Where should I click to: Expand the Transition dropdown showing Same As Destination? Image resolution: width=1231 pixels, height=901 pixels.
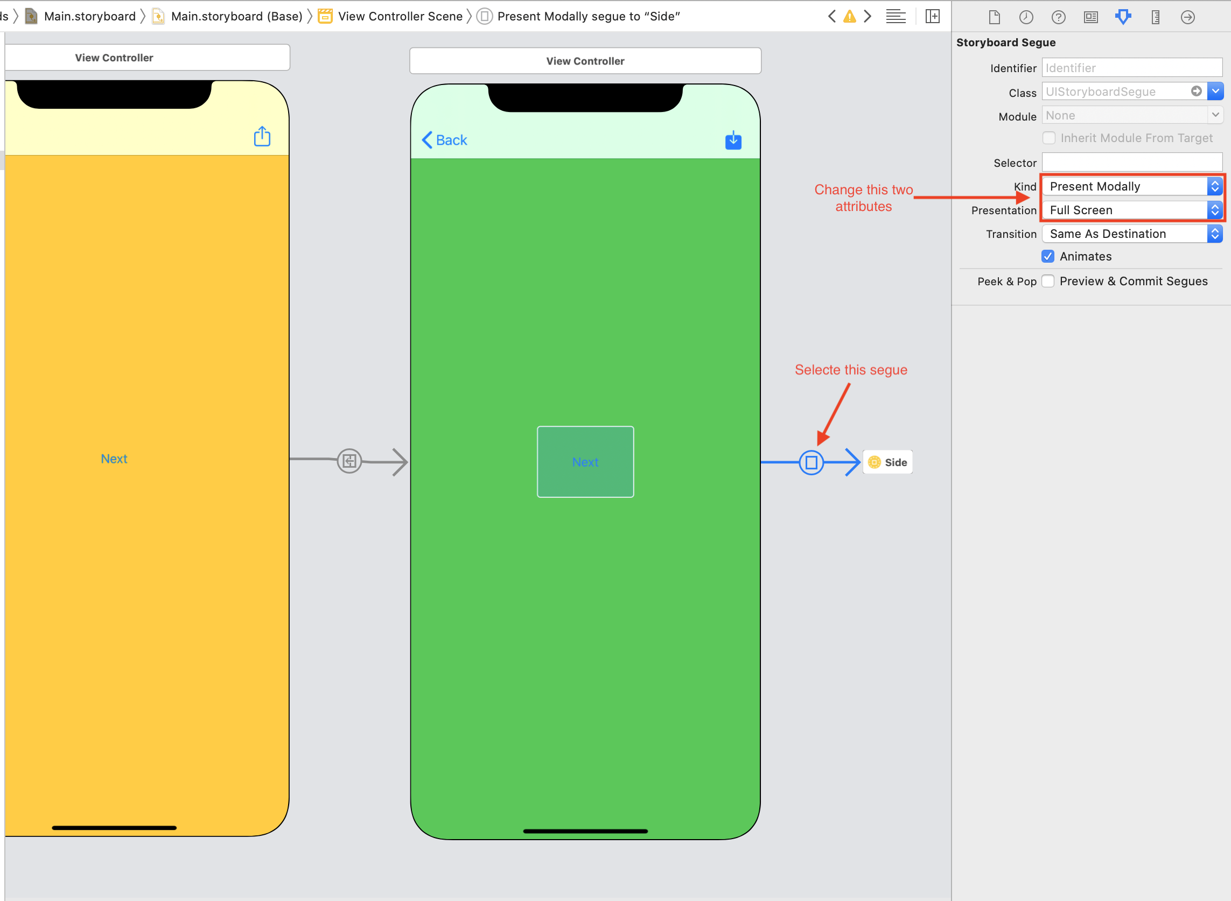click(x=1216, y=233)
